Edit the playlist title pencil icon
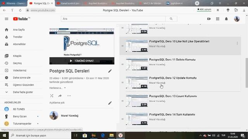 [x=110, y=71]
